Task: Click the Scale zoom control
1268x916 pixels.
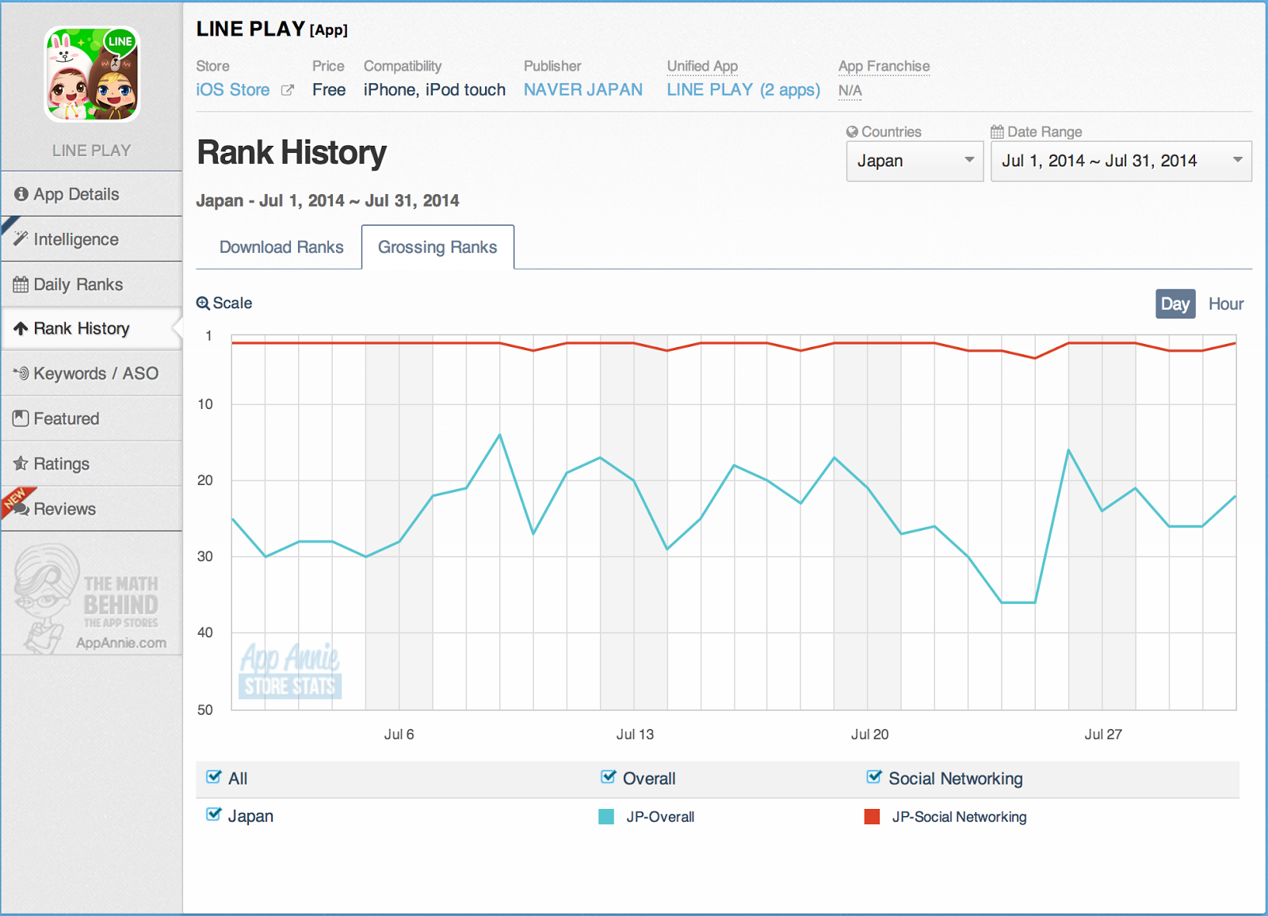Action: click(224, 303)
